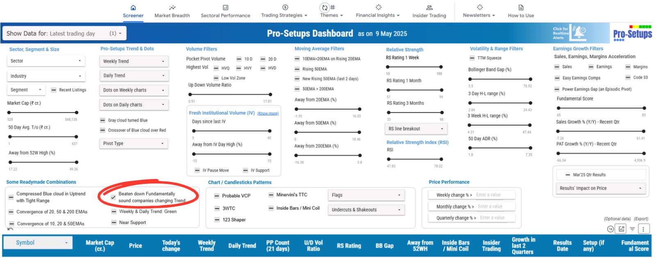
Task: Open RS line breakout dropdown
Action: [417, 129]
